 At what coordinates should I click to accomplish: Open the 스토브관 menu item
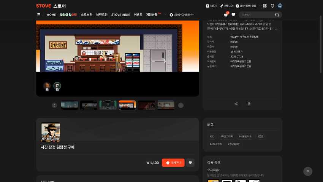point(87,14)
